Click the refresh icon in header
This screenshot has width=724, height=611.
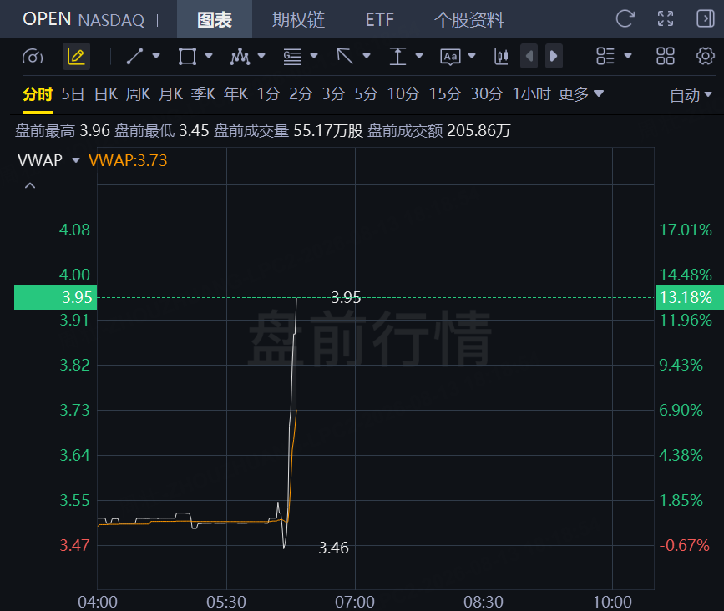coord(625,19)
